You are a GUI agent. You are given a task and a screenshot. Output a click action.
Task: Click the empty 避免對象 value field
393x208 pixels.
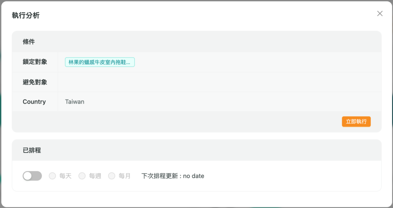point(219,82)
